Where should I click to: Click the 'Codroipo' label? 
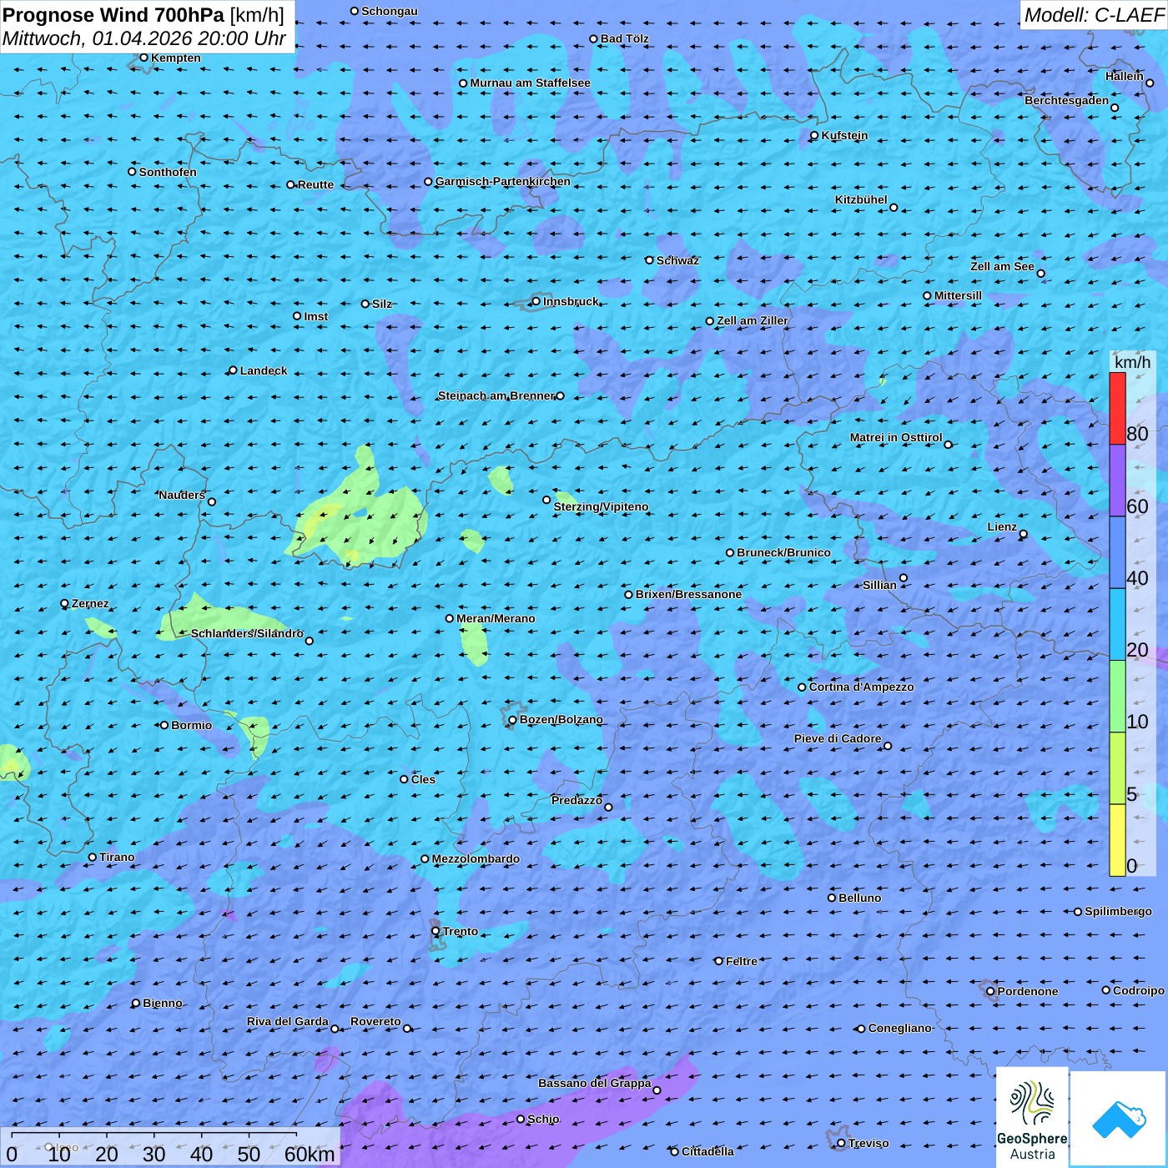pyautogui.click(x=1139, y=990)
